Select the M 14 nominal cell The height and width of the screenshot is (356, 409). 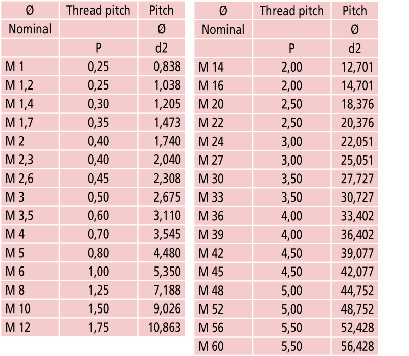point(211,67)
